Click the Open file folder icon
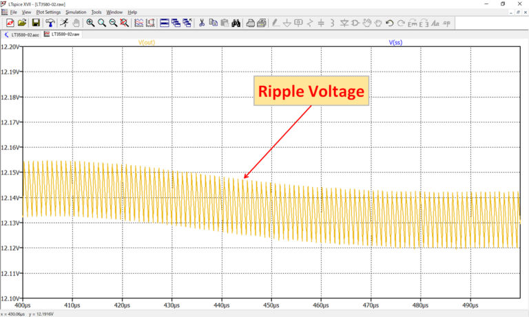 22,23
